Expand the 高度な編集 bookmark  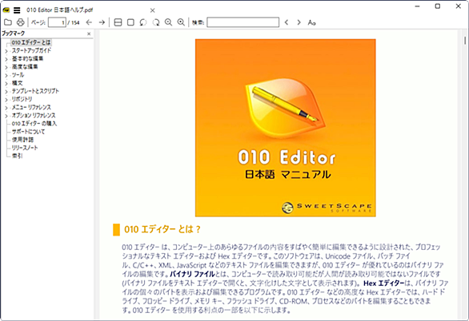coord(6,67)
